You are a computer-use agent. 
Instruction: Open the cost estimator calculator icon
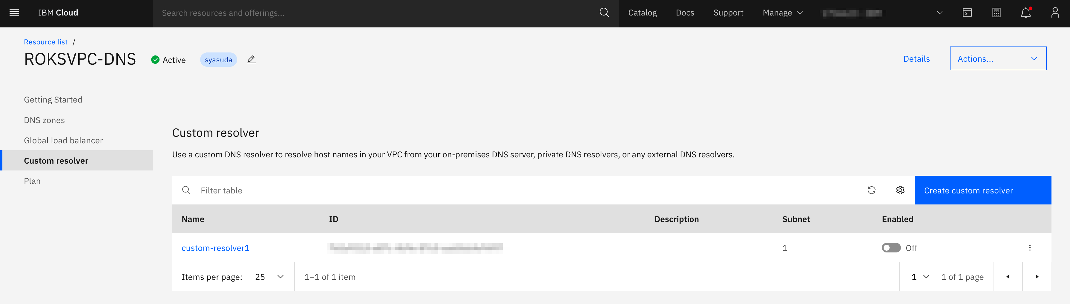pos(996,13)
